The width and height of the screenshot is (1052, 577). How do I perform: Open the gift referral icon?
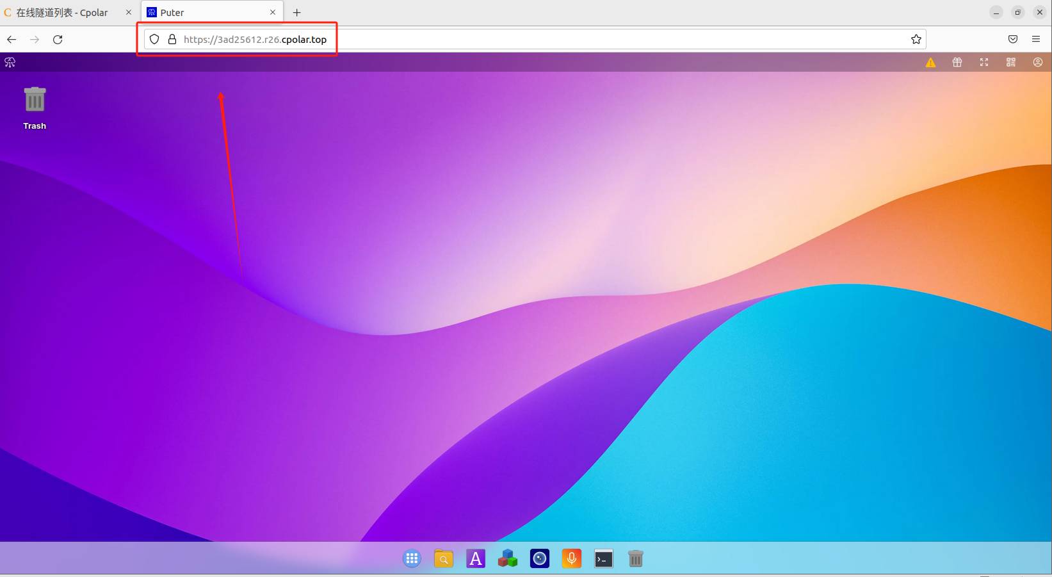tap(957, 62)
